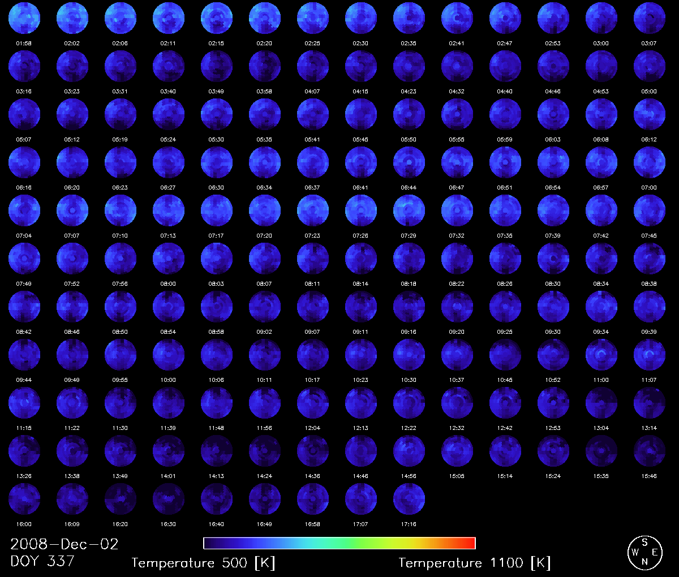Viewport: 679px width, 577px height.
Task: Click the timestamp text 04:40
Action: click(505, 92)
